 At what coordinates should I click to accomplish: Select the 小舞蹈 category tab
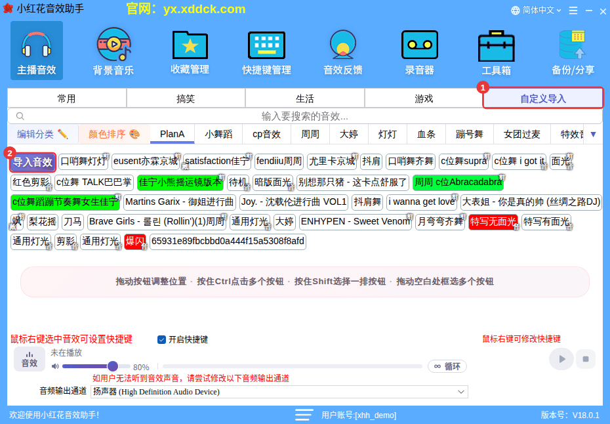(218, 135)
